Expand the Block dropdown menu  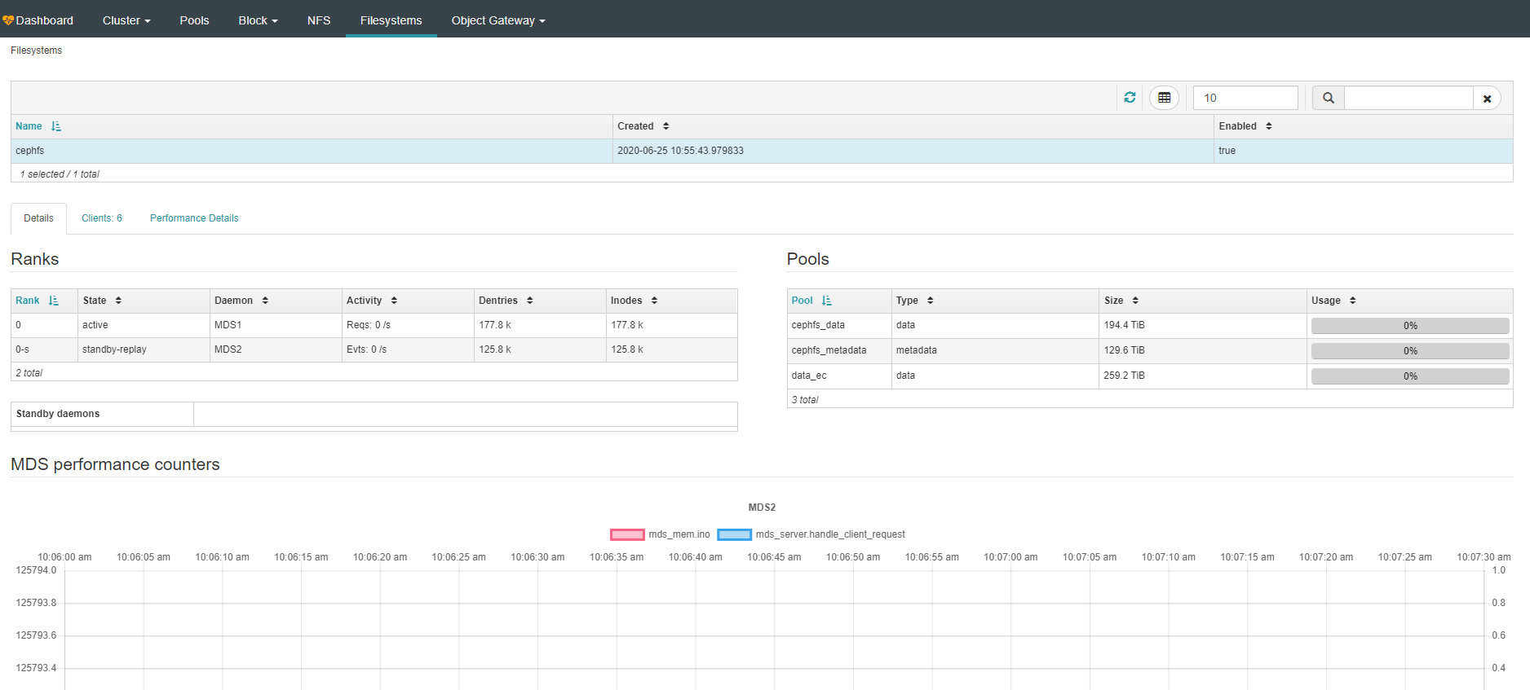coord(258,20)
